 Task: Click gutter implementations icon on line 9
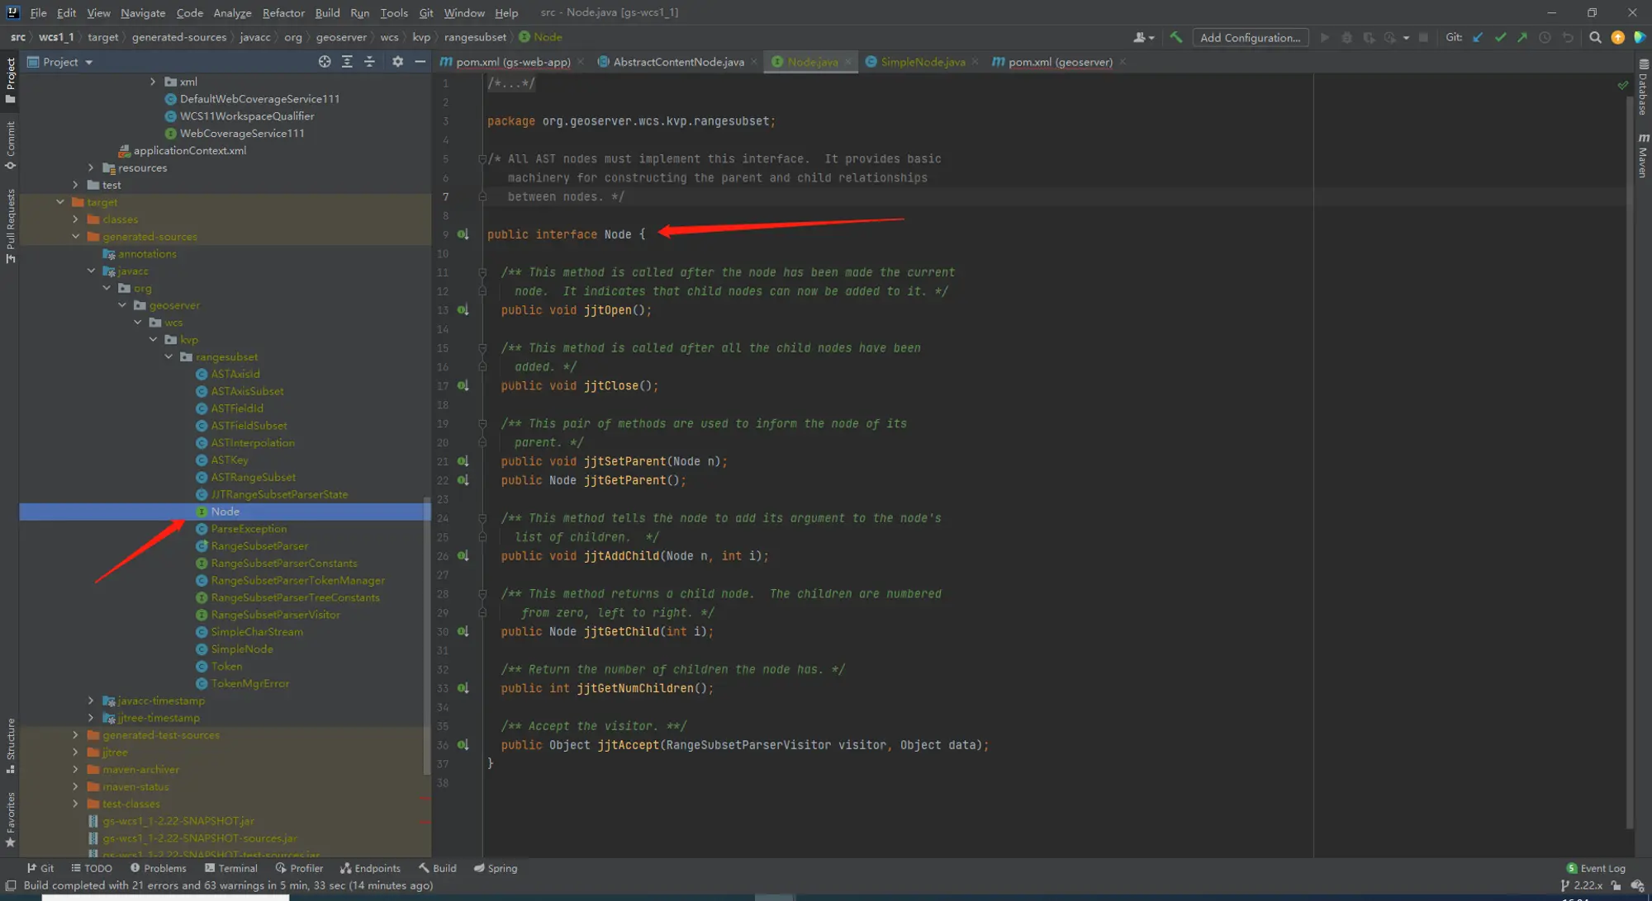point(463,234)
